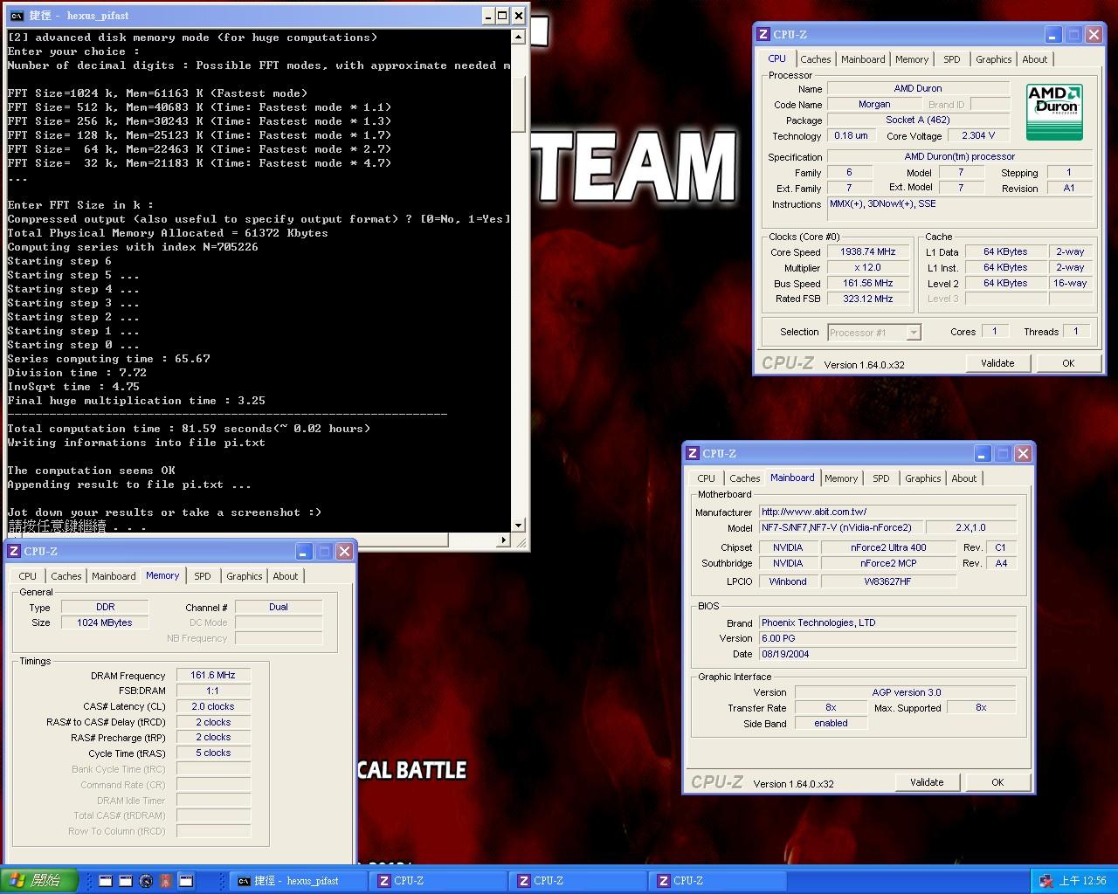Screen dimensions: 1118x894
Task: Click the Level 2 cache '16-way' value
Action: click(x=1070, y=283)
